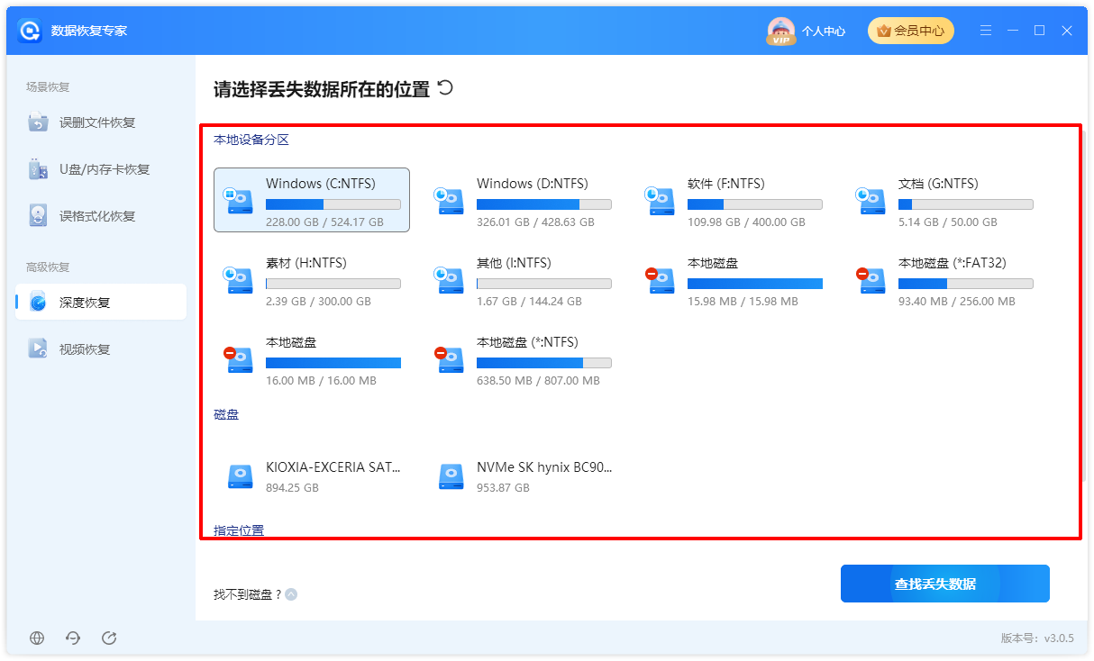Viewport: 1094px width, 661px height.
Task: Click the 指定位置 section heading
Action: click(239, 530)
